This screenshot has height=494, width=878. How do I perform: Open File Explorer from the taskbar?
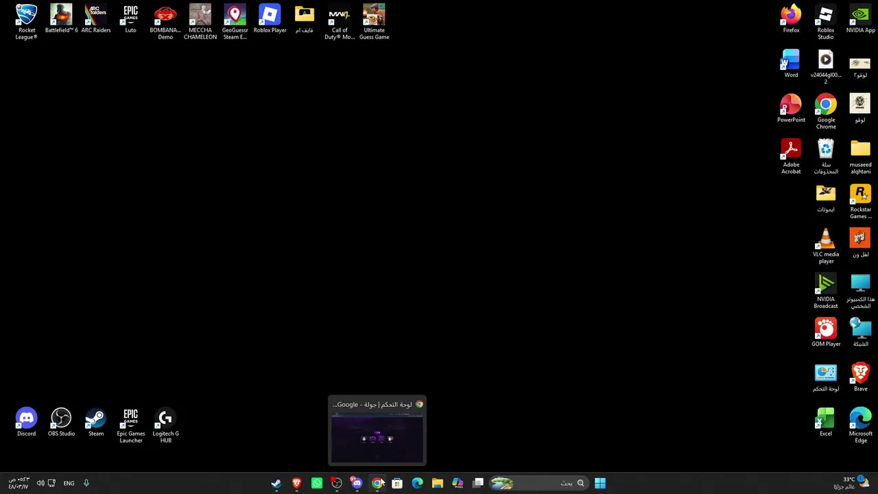point(438,483)
